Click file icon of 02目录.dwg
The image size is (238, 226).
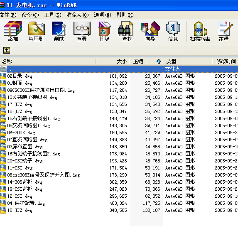[x=3, y=76]
